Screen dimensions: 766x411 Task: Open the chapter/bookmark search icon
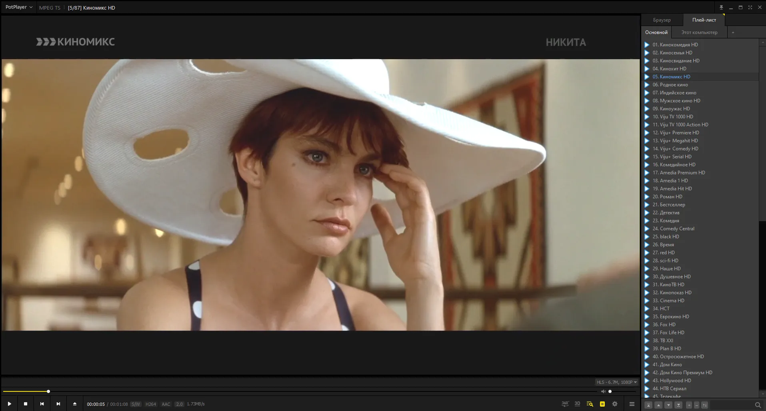pyautogui.click(x=590, y=404)
